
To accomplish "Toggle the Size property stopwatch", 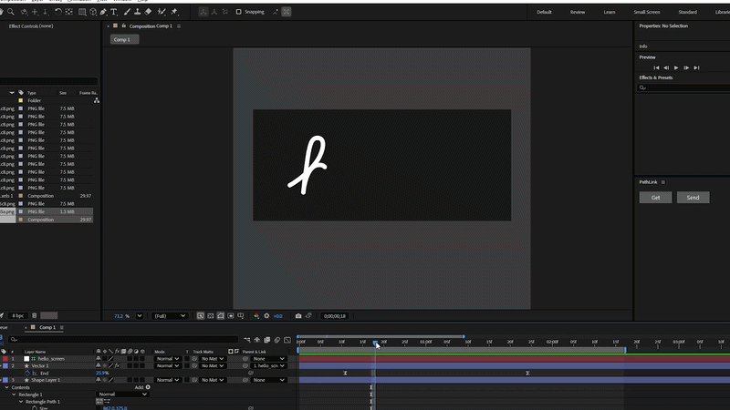I will click(35, 408).
